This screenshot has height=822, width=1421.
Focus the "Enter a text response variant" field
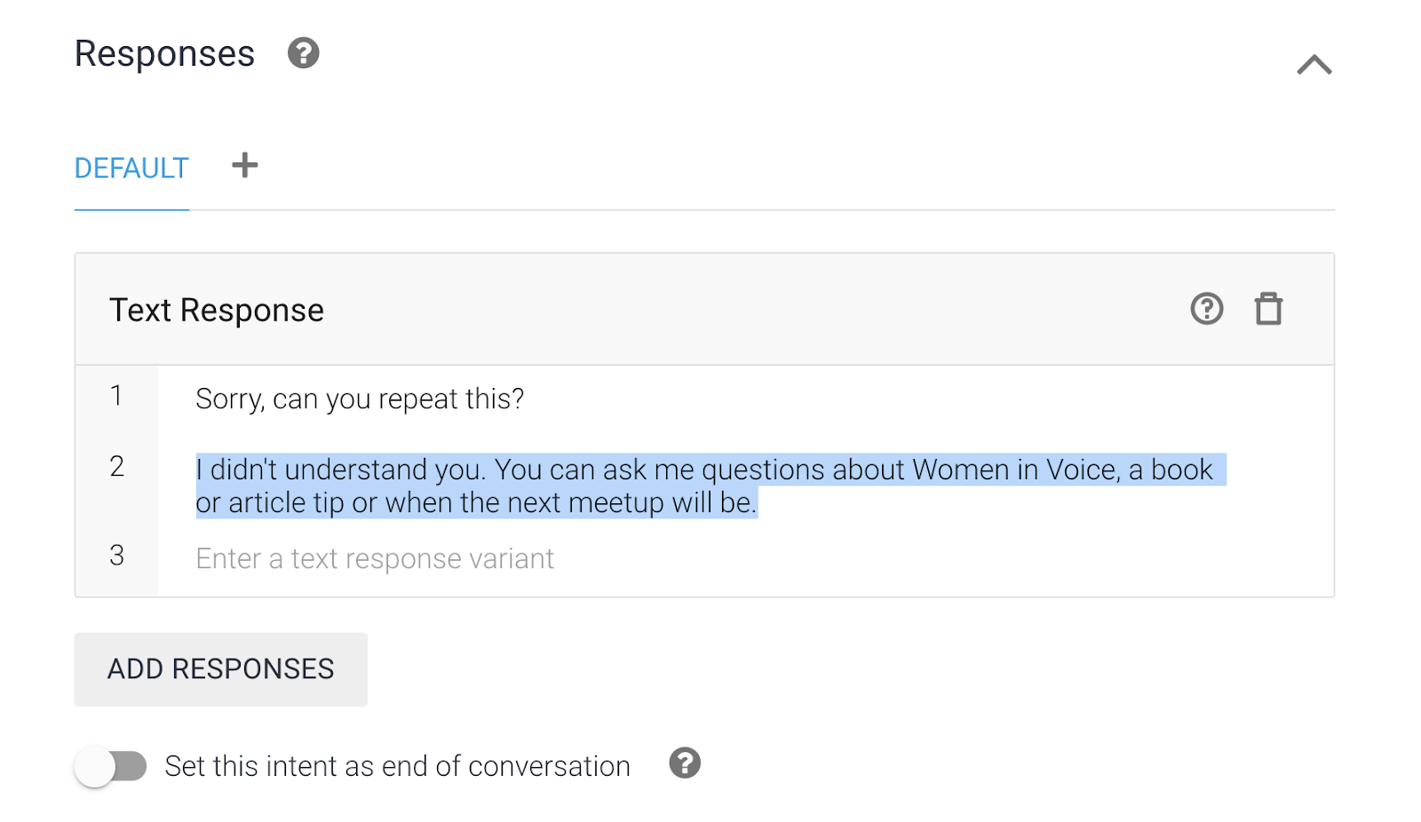click(x=375, y=559)
